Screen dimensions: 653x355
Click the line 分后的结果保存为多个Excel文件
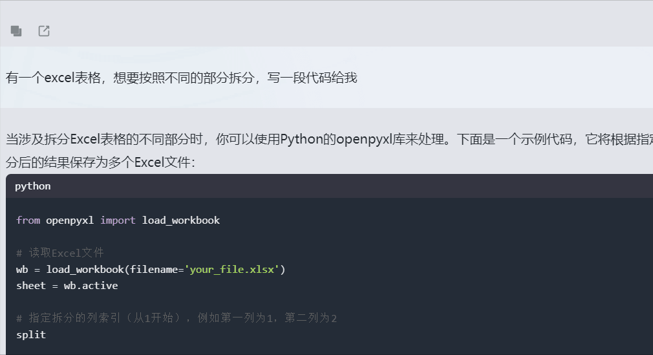click(x=100, y=162)
